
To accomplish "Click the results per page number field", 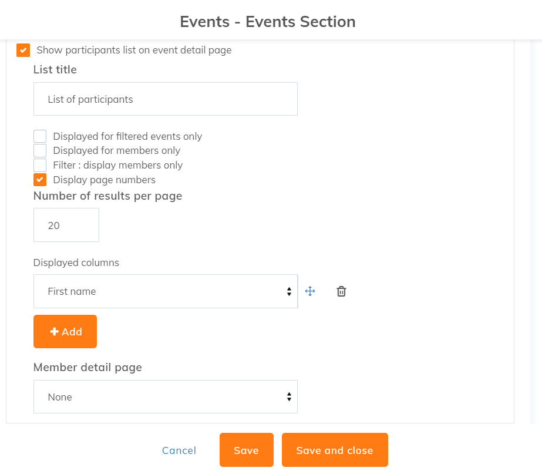I will point(66,225).
